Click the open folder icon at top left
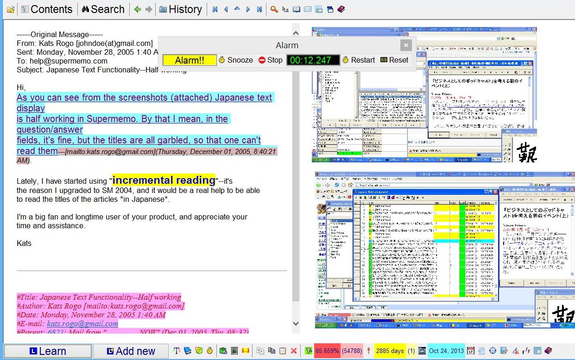 coord(10,9)
